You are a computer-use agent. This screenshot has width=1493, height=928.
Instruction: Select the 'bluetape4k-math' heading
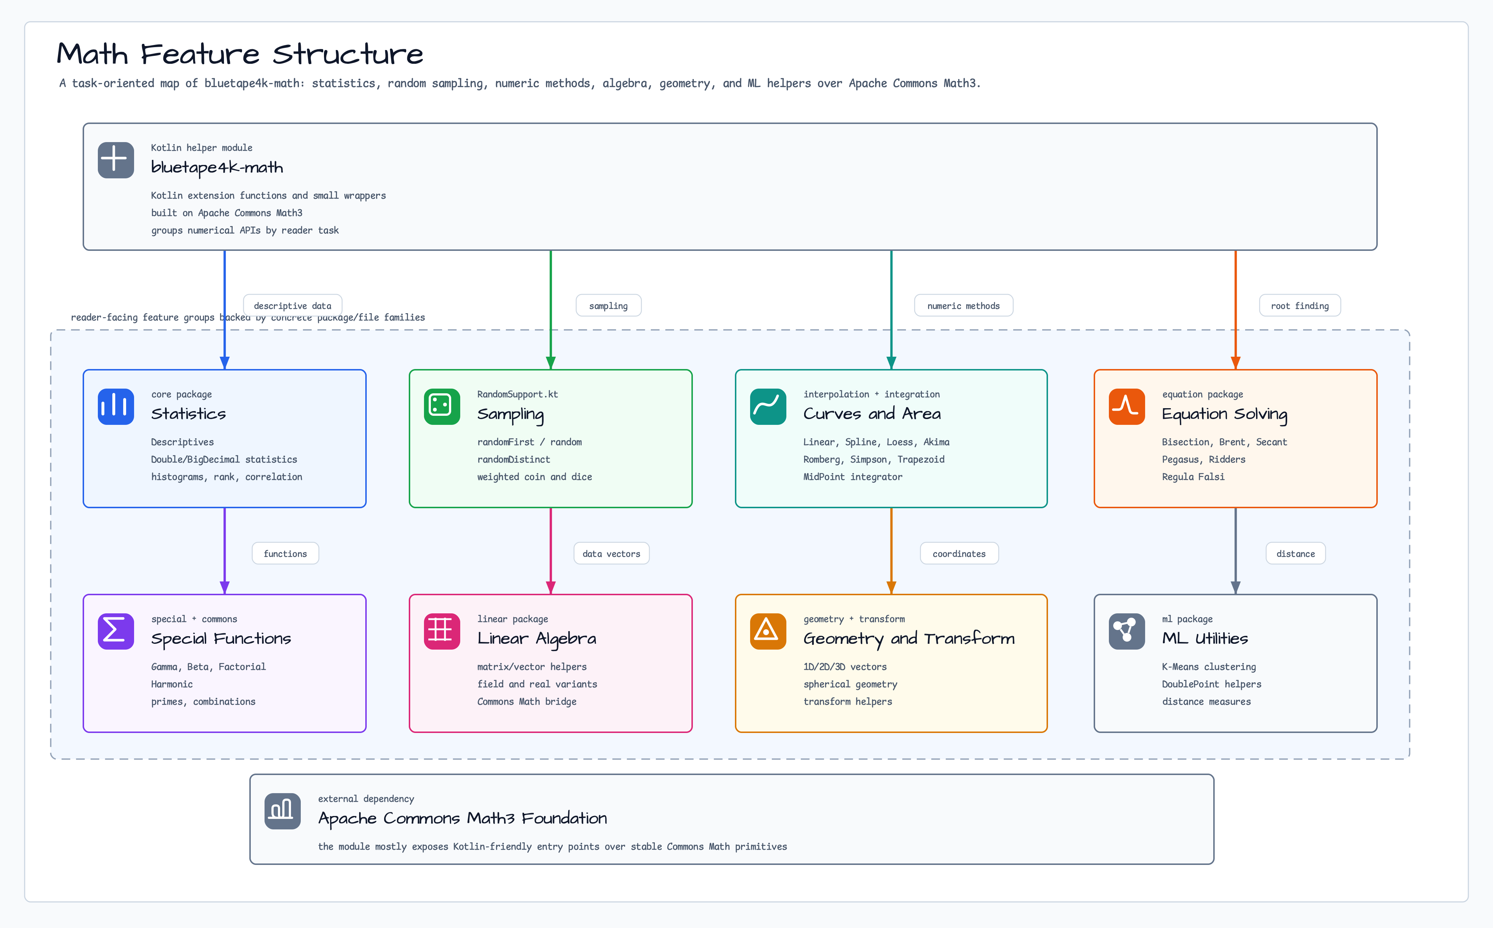(x=217, y=167)
